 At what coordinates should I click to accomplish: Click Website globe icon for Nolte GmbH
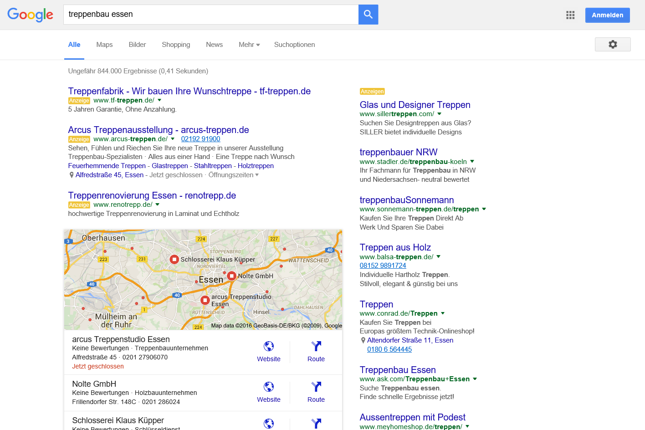pyautogui.click(x=269, y=387)
